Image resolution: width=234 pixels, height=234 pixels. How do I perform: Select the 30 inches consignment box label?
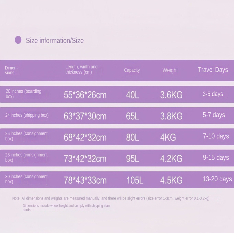[x=26, y=179]
